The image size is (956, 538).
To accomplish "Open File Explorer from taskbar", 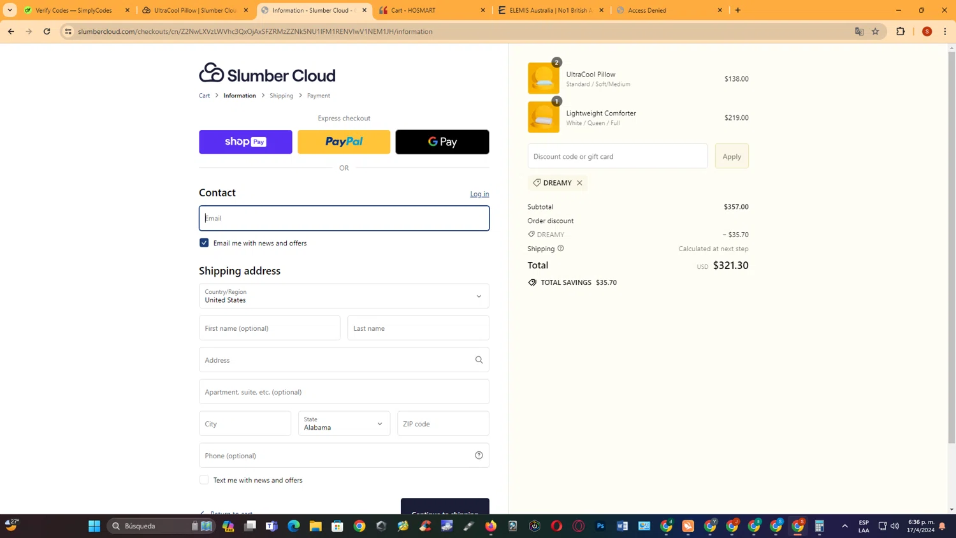I will click(x=315, y=526).
